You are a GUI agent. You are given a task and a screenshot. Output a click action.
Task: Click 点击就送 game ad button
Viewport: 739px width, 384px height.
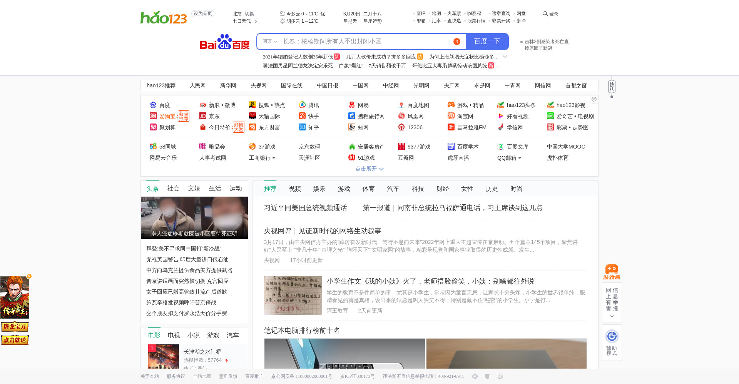(x=15, y=340)
